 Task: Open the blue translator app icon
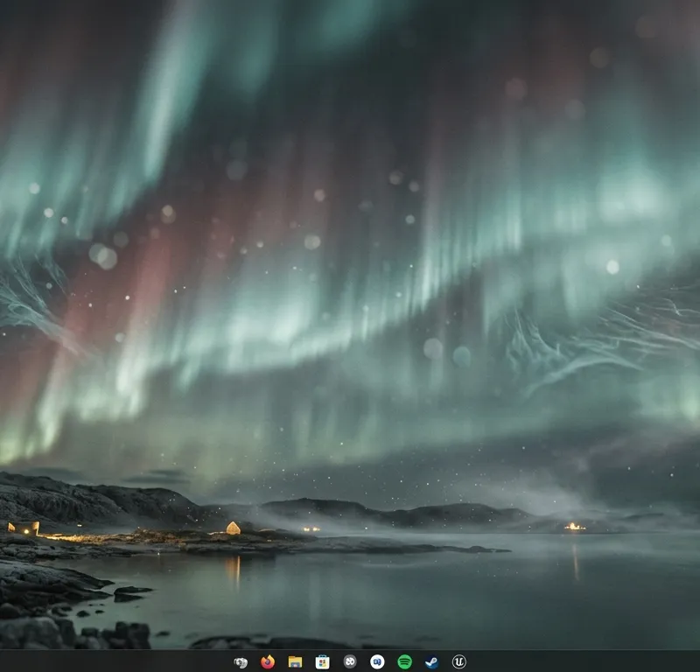point(375,661)
